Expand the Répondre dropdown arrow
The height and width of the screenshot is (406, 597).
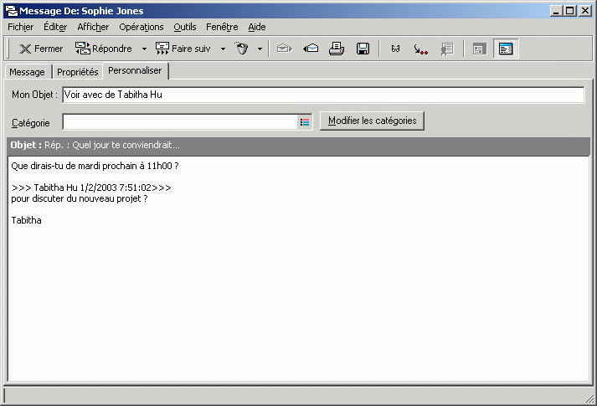tap(144, 49)
